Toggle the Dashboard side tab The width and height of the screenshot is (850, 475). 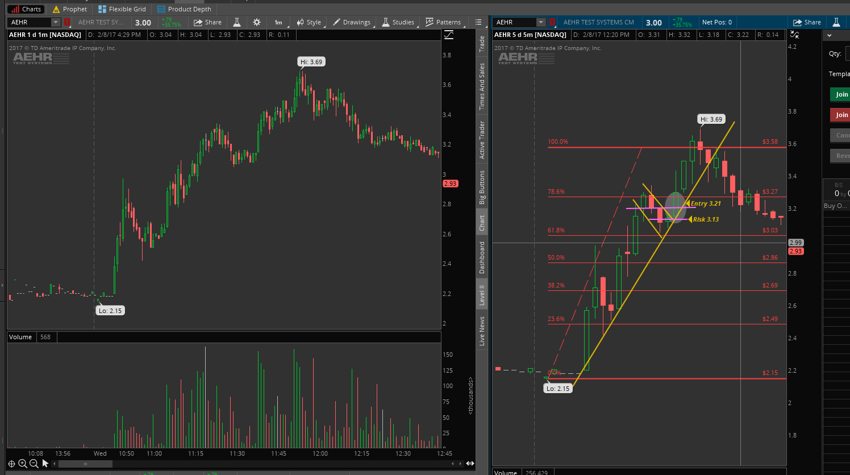coord(482,257)
